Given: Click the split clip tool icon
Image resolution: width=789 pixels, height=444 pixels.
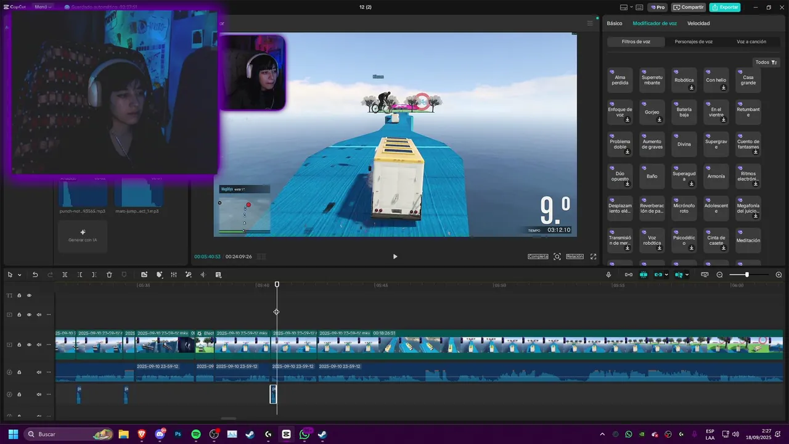Looking at the screenshot, I should point(65,274).
